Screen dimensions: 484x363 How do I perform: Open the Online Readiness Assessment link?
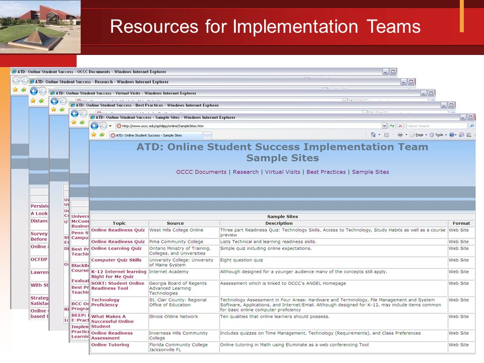coord(112,336)
